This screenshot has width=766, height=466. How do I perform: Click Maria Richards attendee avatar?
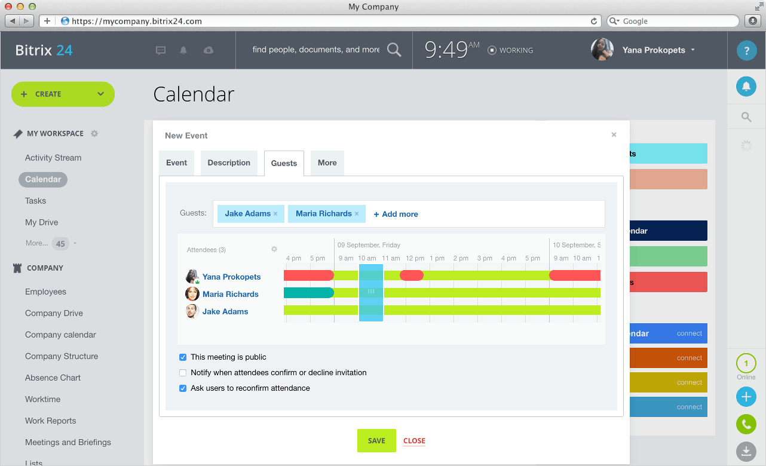[x=192, y=294]
